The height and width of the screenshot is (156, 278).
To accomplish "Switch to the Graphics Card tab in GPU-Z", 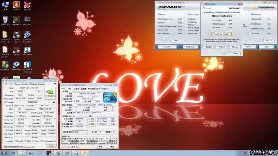I will pyautogui.click(x=8, y=84).
